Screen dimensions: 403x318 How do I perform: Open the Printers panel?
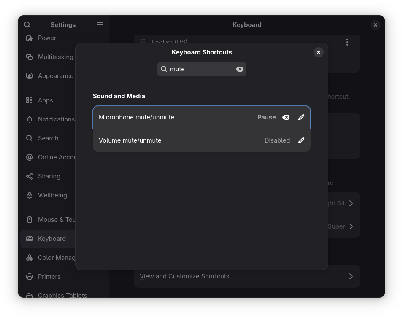(49, 277)
